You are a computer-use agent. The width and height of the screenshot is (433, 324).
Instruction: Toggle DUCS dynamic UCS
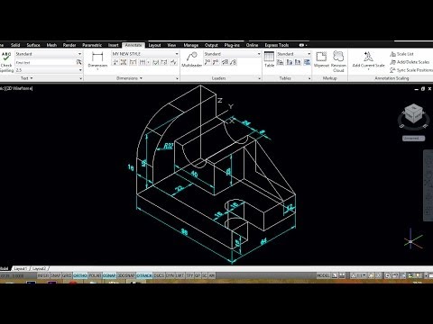tap(159, 275)
